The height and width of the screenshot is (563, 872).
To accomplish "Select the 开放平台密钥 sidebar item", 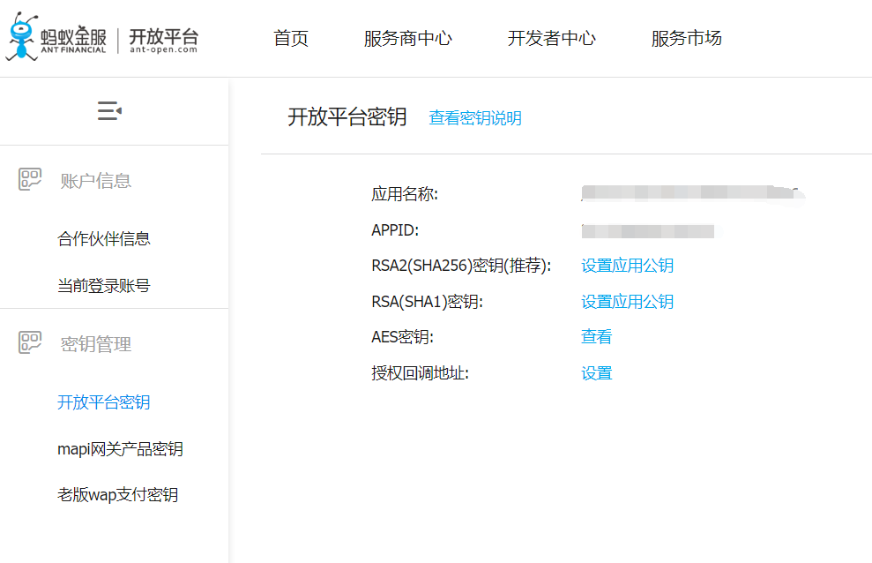I will 104,402.
